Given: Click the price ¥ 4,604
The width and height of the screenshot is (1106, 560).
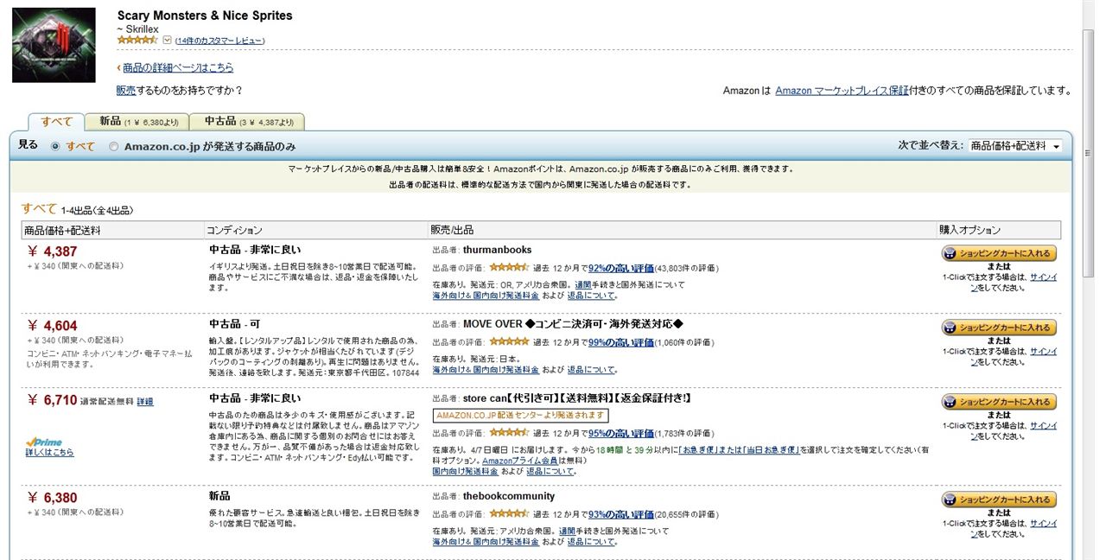Looking at the screenshot, I should click(53, 326).
